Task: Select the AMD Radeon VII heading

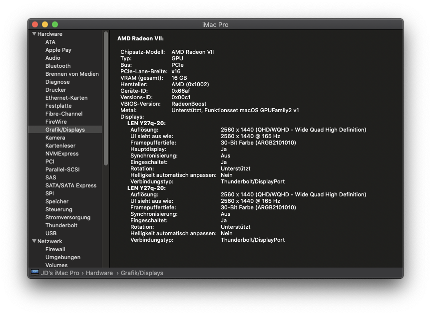Action: point(140,38)
